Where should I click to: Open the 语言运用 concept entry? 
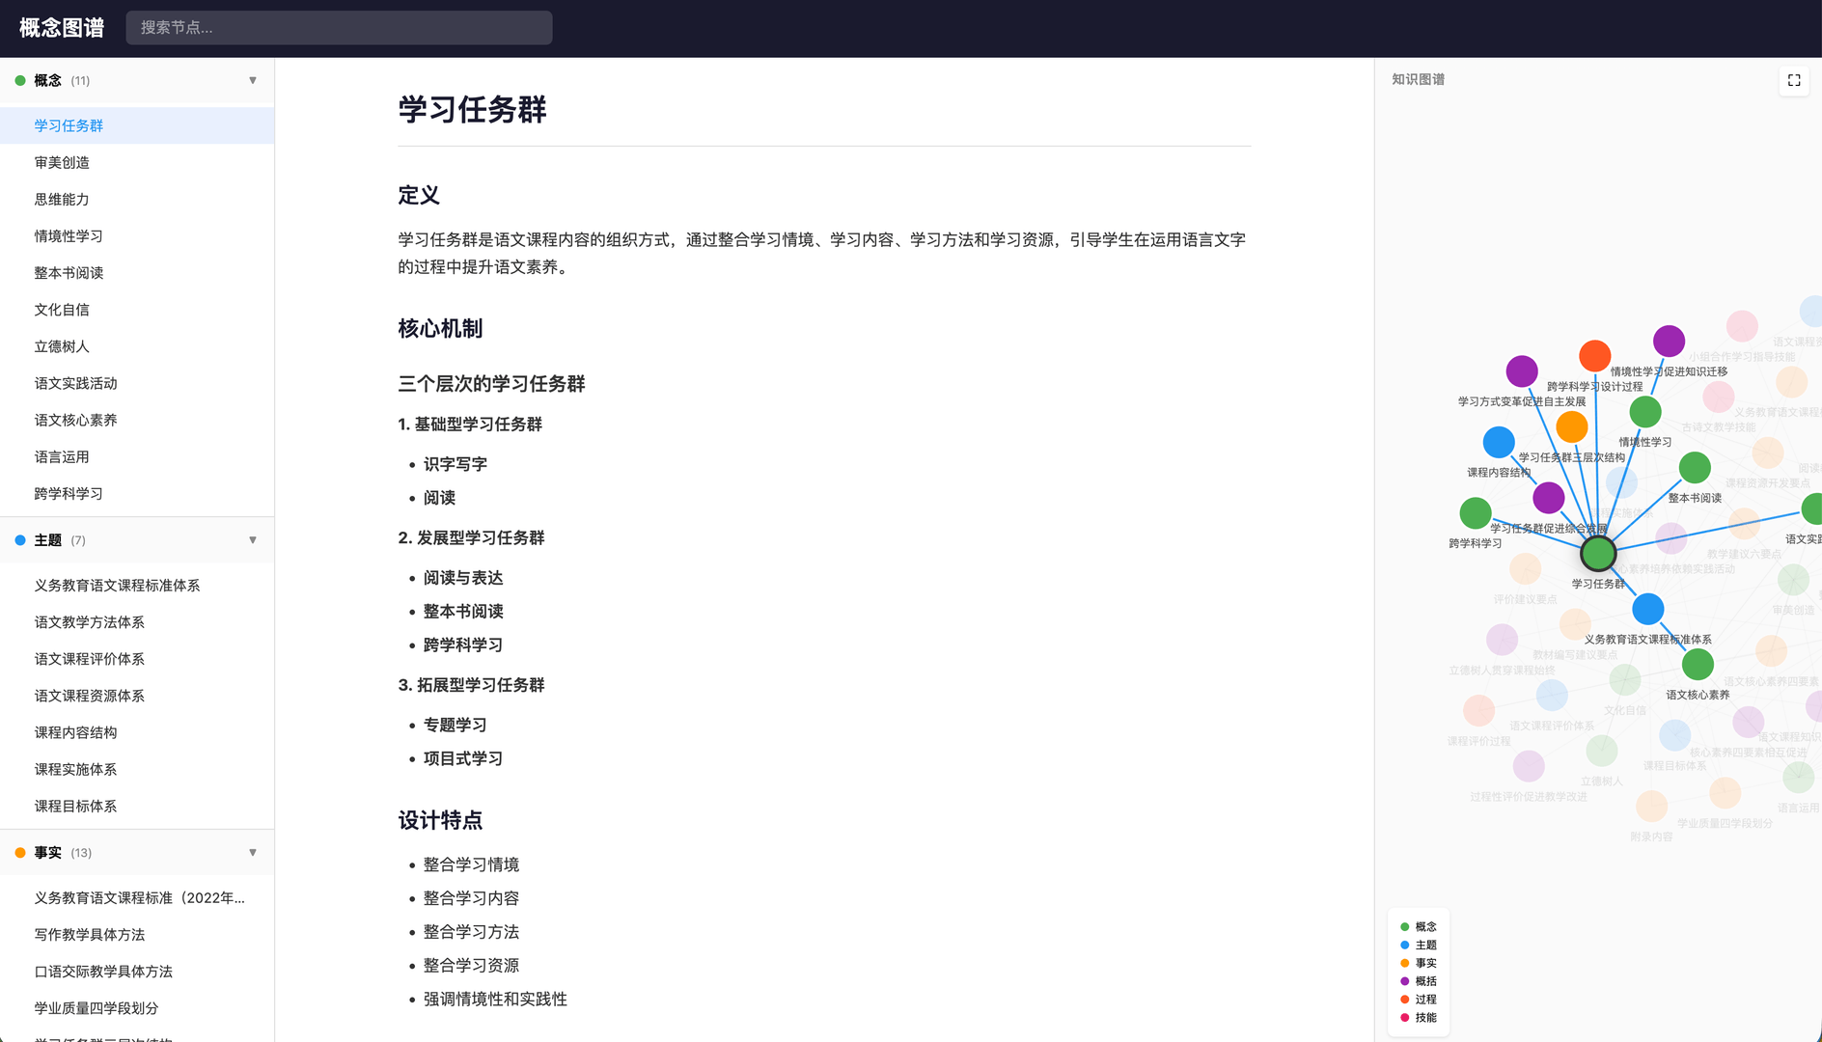(x=137, y=456)
